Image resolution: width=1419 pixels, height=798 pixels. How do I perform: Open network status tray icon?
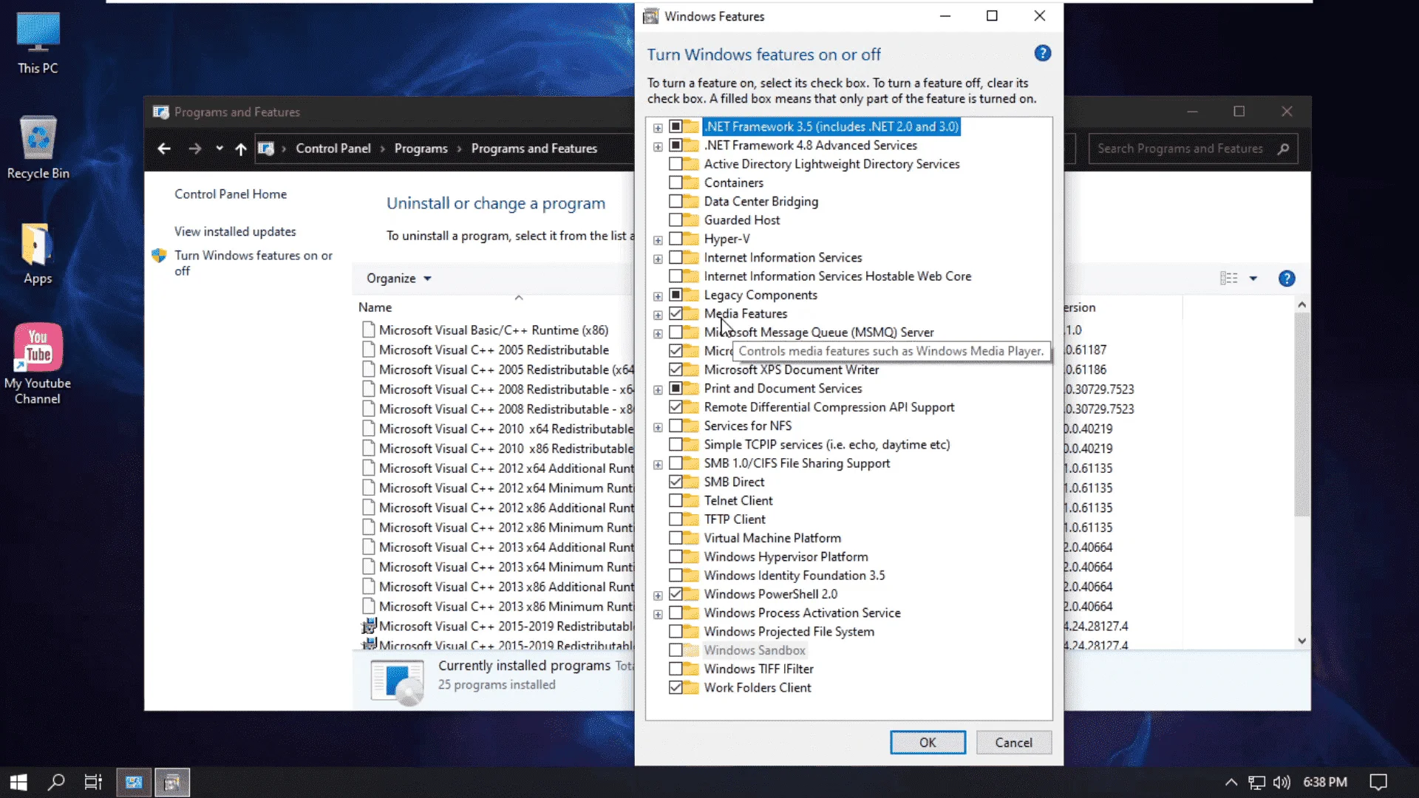(x=1256, y=782)
